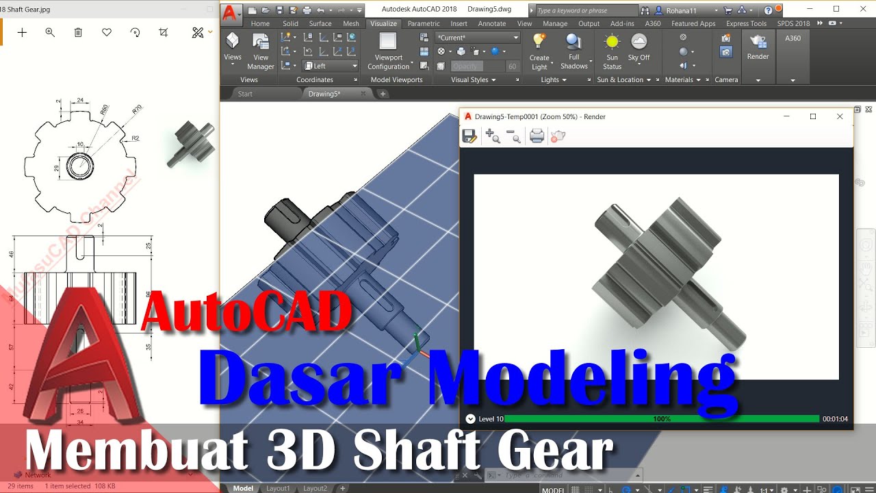876x493 pixels.
Task: Zoom out on the render output
Action: tap(513, 136)
